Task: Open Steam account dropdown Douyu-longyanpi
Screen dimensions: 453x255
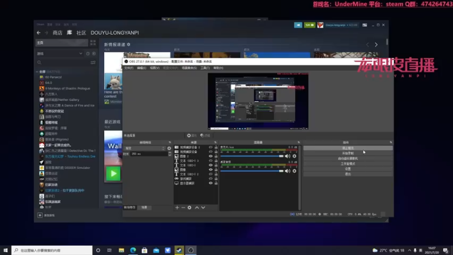Action: tap(341, 25)
